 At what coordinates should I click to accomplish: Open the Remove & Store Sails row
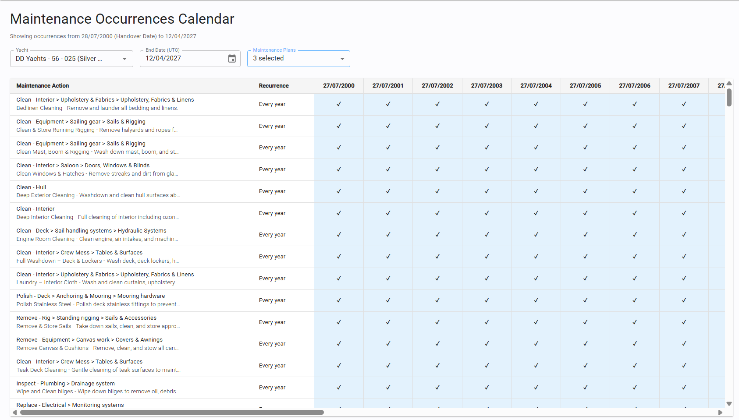[98, 322]
